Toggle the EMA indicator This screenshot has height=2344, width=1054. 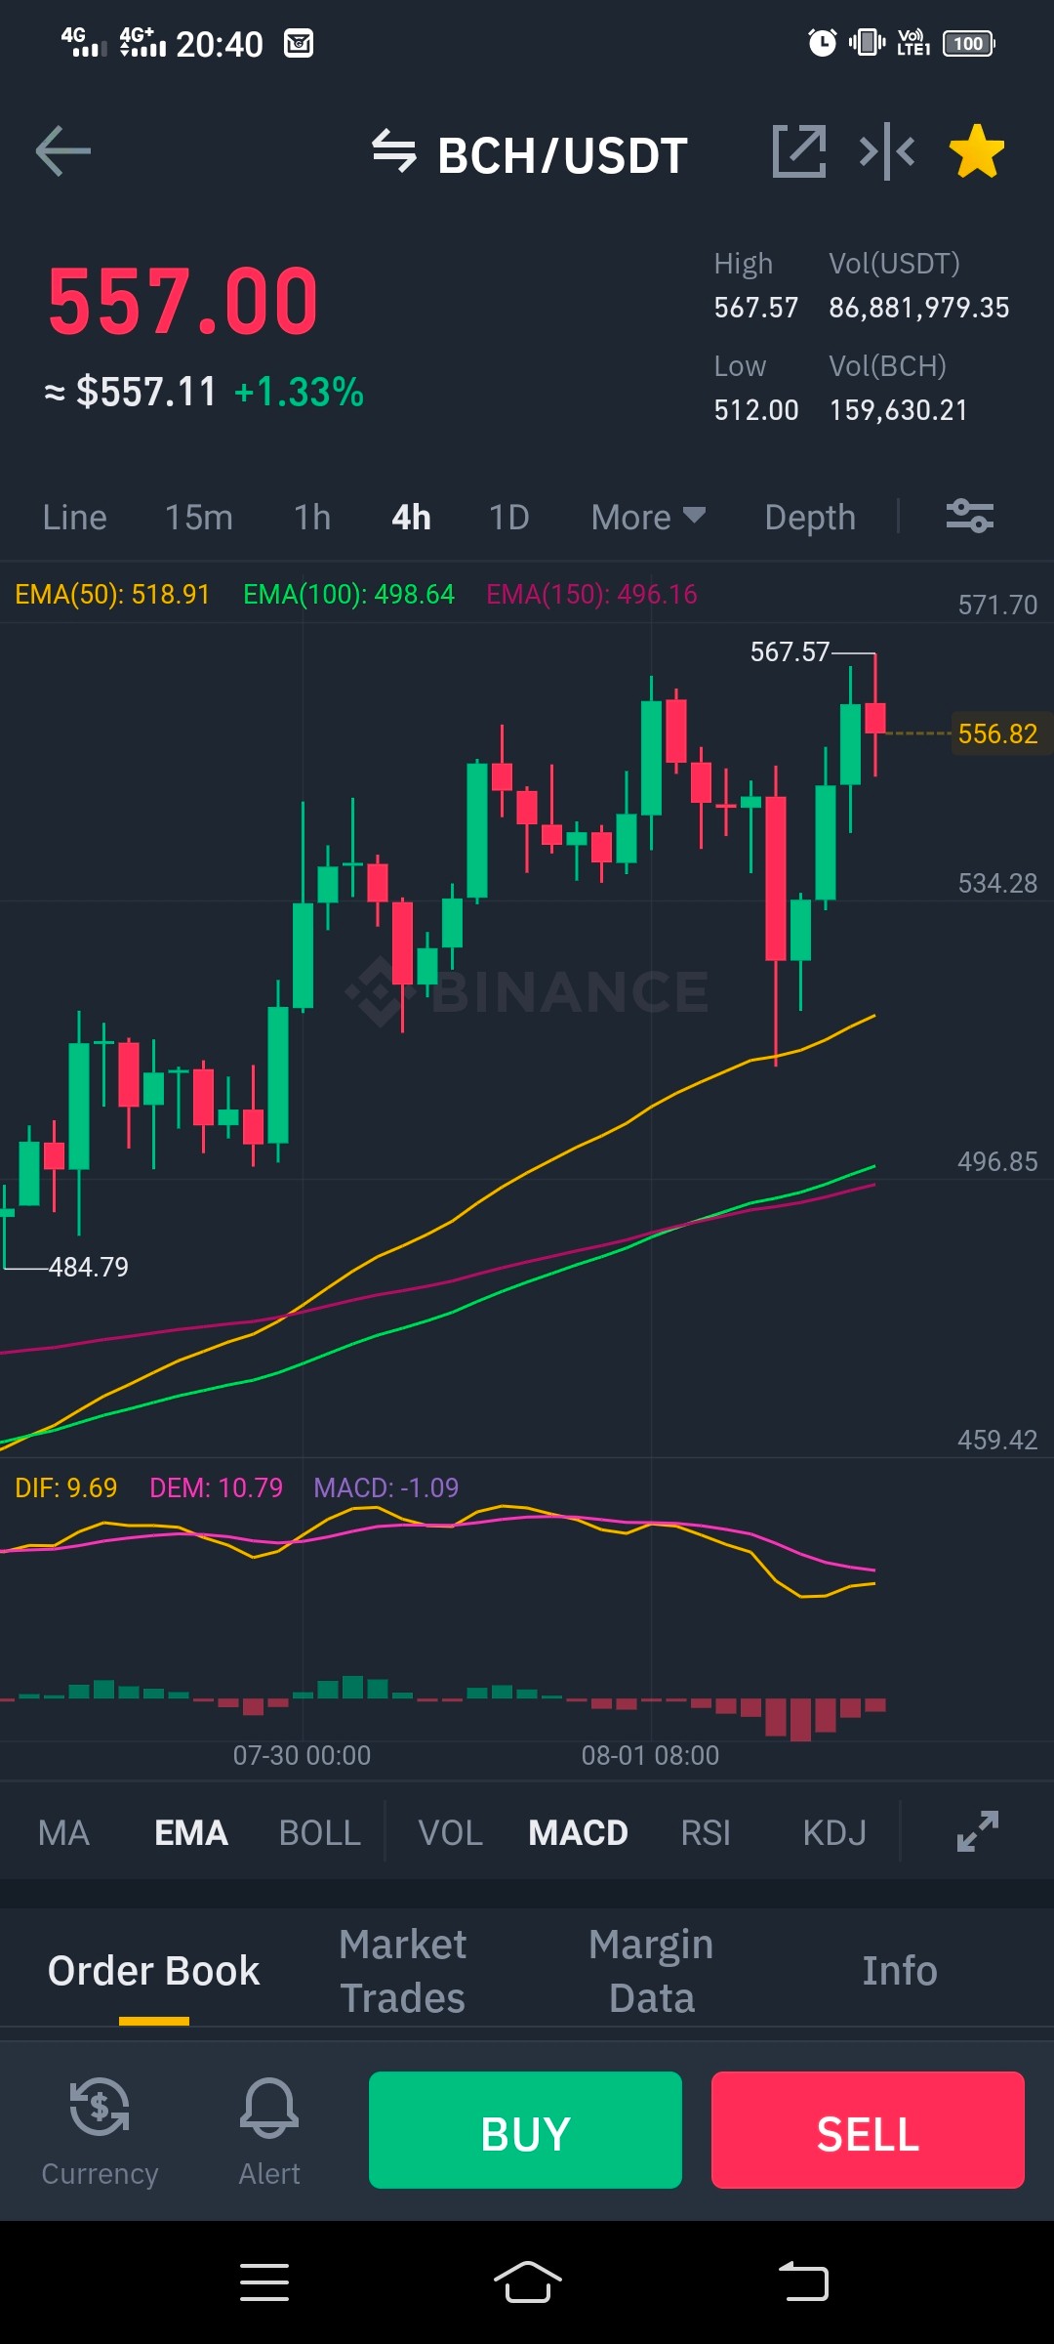click(x=191, y=1832)
